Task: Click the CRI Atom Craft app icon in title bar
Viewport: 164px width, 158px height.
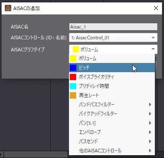Action: click(8, 8)
